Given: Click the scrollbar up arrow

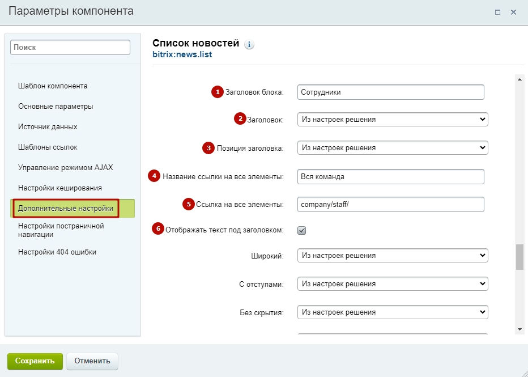Looking at the screenshot, I should [x=520, y=79].
